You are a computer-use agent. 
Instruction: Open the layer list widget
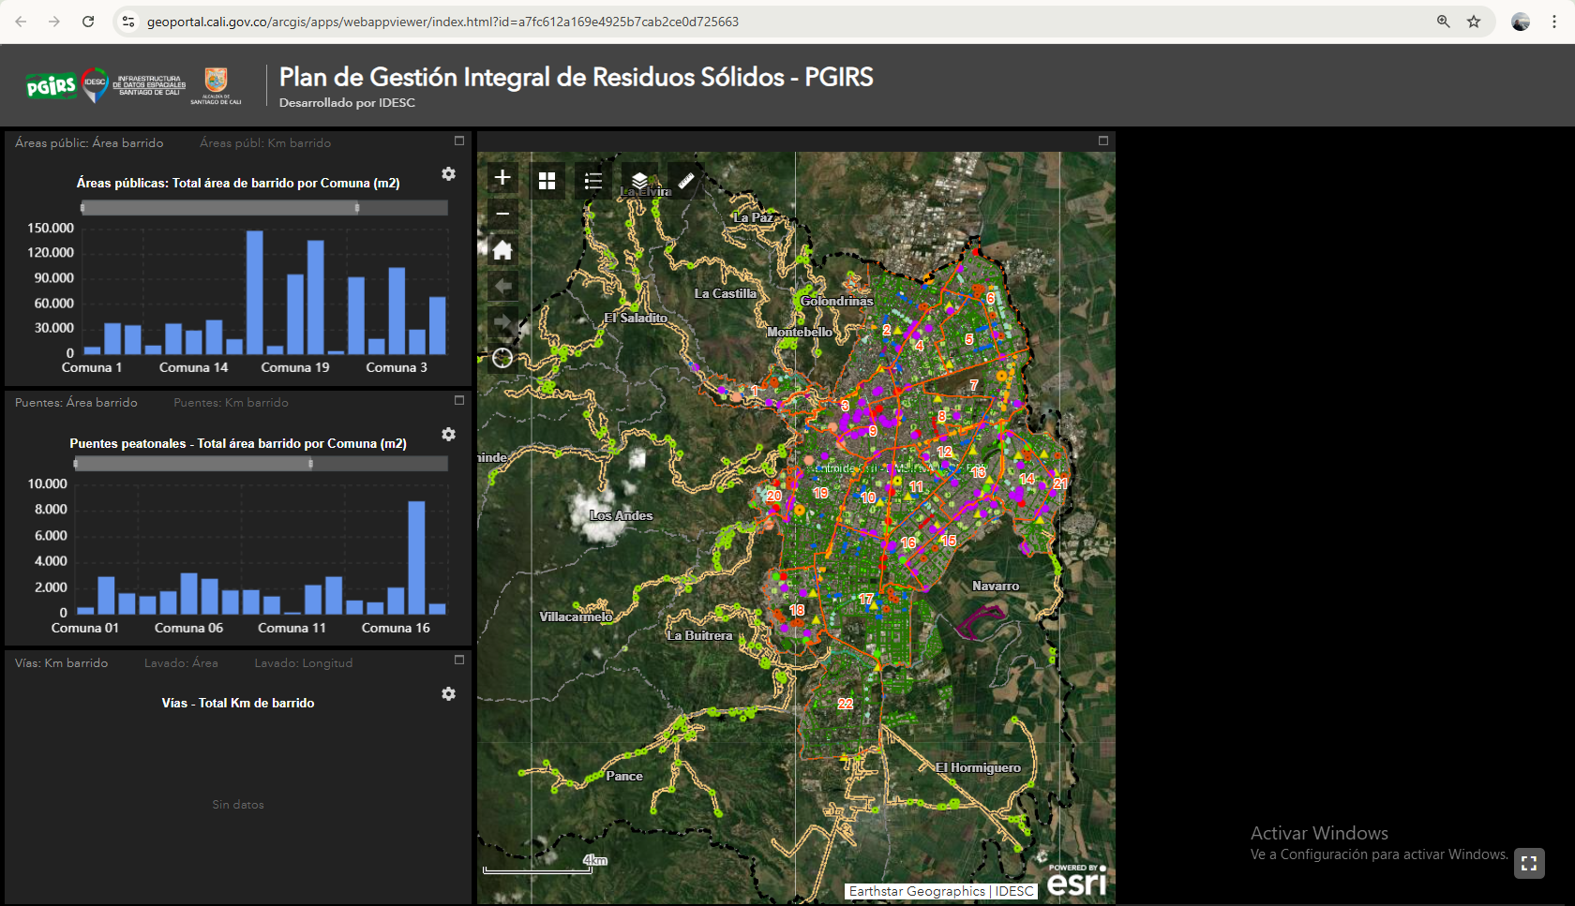[x=639, y=180]
